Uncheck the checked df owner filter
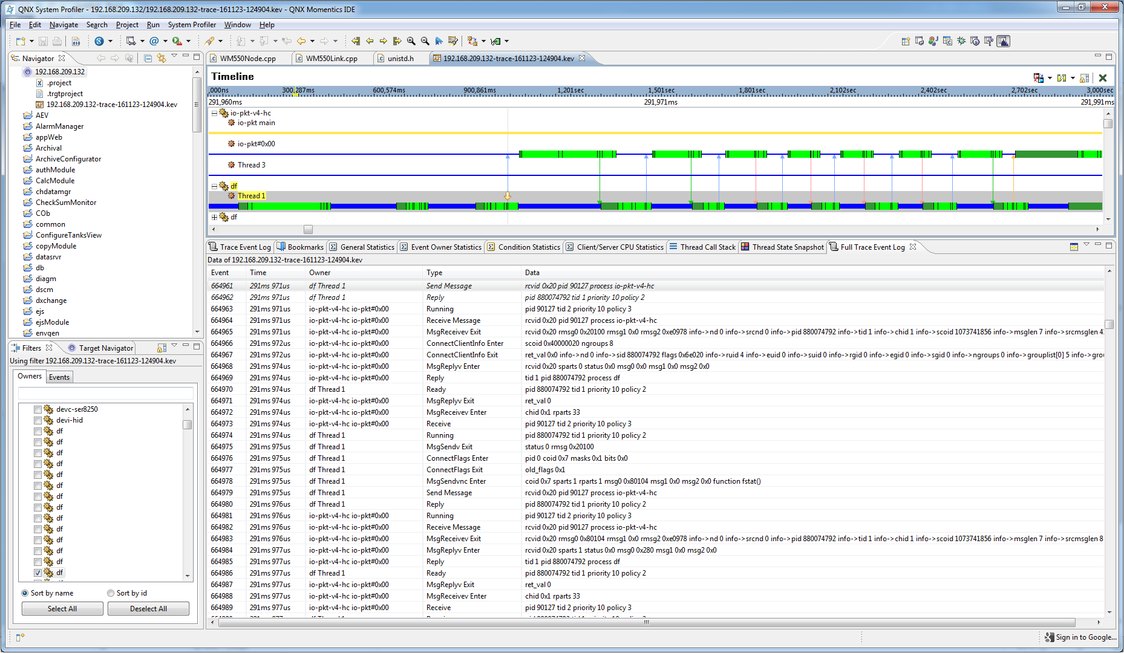 [x=38, y=573]
